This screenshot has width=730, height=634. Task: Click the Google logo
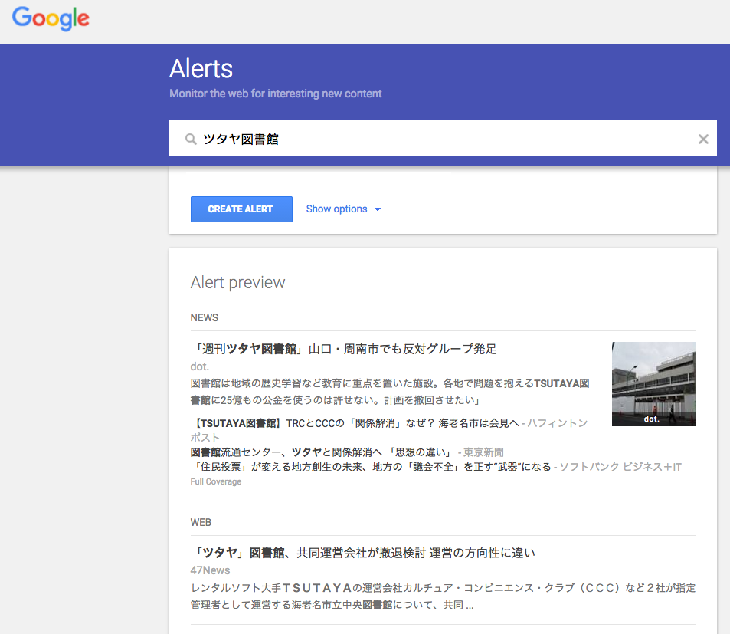pyautogui.click(x=51, y=18)
